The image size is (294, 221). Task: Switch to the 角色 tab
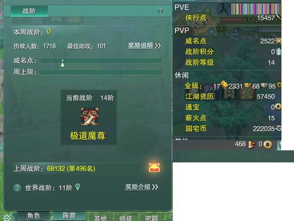point(34,216)
